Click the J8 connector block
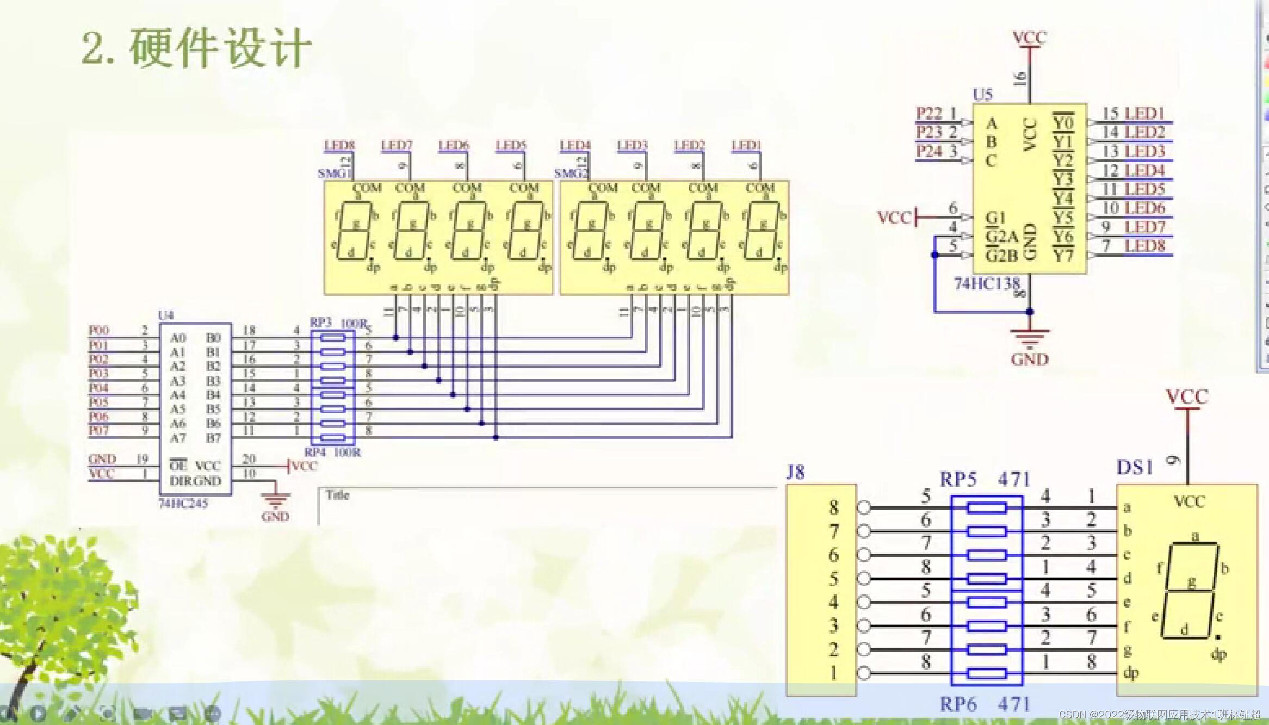The image size is (1269, 725). pyautogui.click(x=821, y=590)
